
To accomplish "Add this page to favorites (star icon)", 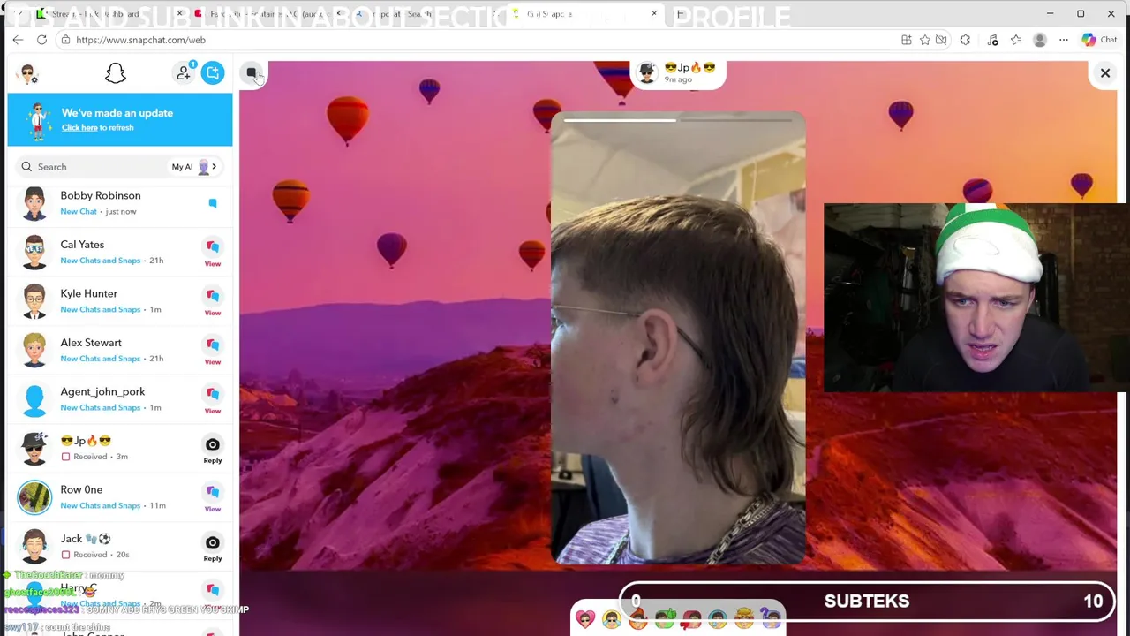I will [x=924, y=40].
